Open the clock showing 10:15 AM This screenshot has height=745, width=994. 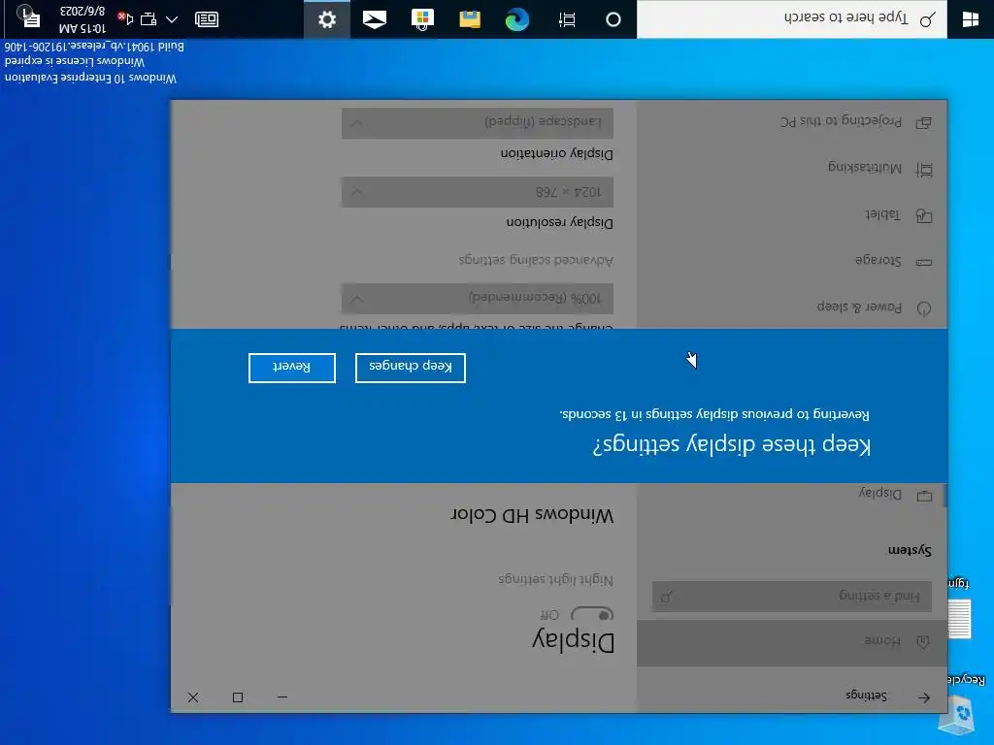click(82, 19)
